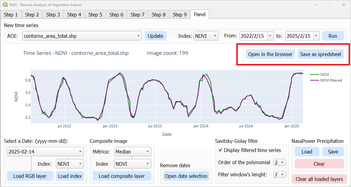Expand the Métrica Median combo box
351x187 pixels.
coord(148,151)
